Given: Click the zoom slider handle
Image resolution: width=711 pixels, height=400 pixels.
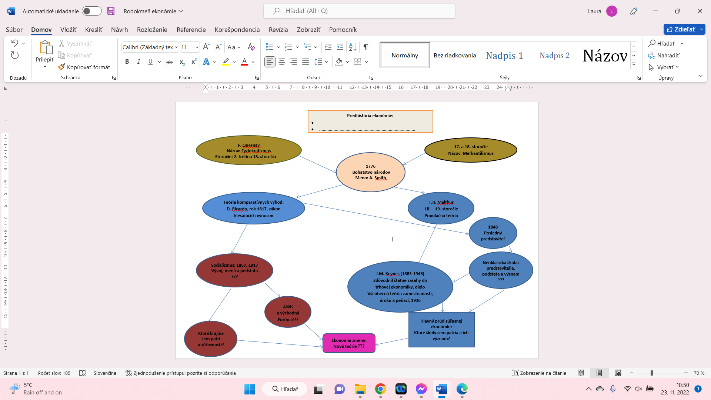Looking at the screenshot, I should [651, 373].
